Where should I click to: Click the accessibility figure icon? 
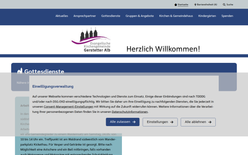tap(195, 5)
